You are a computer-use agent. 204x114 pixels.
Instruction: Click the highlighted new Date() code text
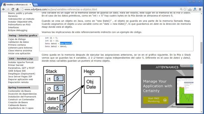click(66, 44)
